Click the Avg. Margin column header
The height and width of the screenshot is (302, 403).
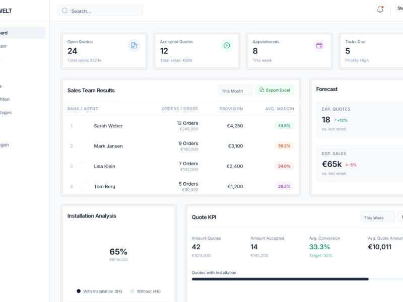[x=280, y=109]
